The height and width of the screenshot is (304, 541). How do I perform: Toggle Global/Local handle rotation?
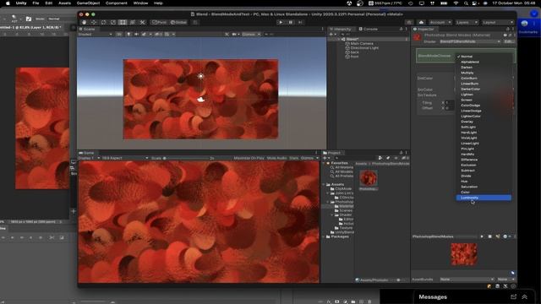tap(178, 22)
